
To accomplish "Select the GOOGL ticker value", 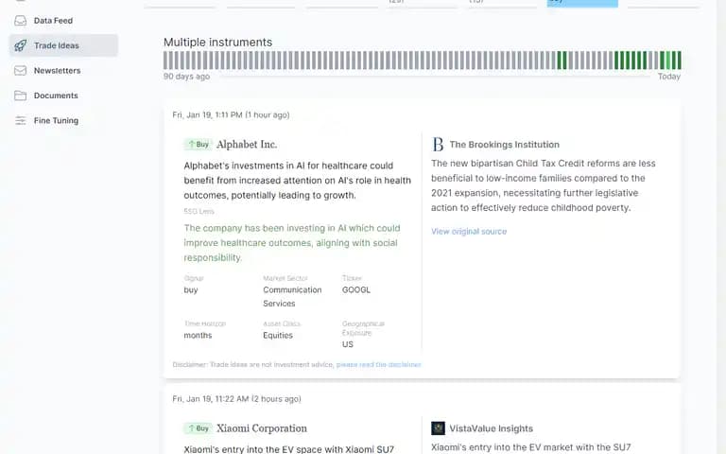I will click(356, 289).
